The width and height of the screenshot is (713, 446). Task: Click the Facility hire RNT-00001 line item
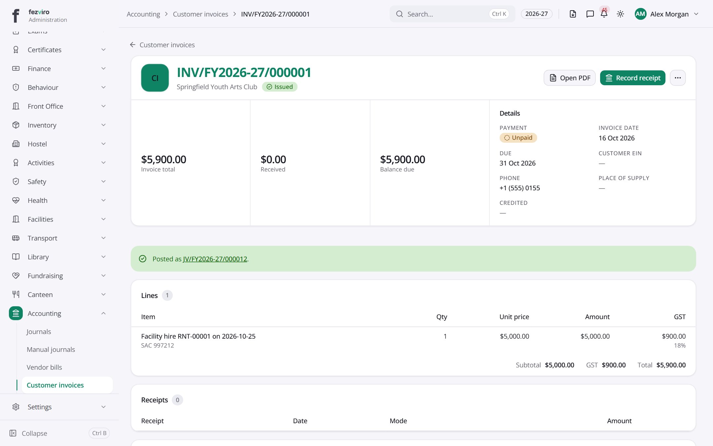pyautogui.click(x=198, y=336)
